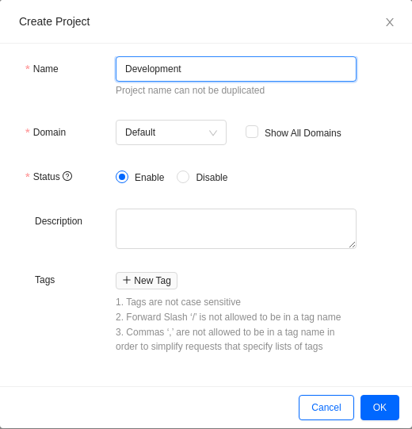This screenshot has width=412, height=429.
Task: Select the Enable status radio button
Action: pyautogui.click(x=122, y=177)
